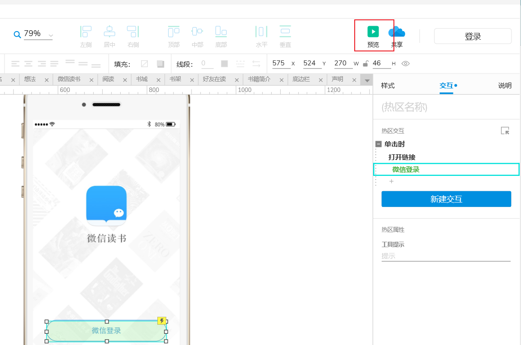
Task: Align left using 左侧 icon
Action: [86, 32]
